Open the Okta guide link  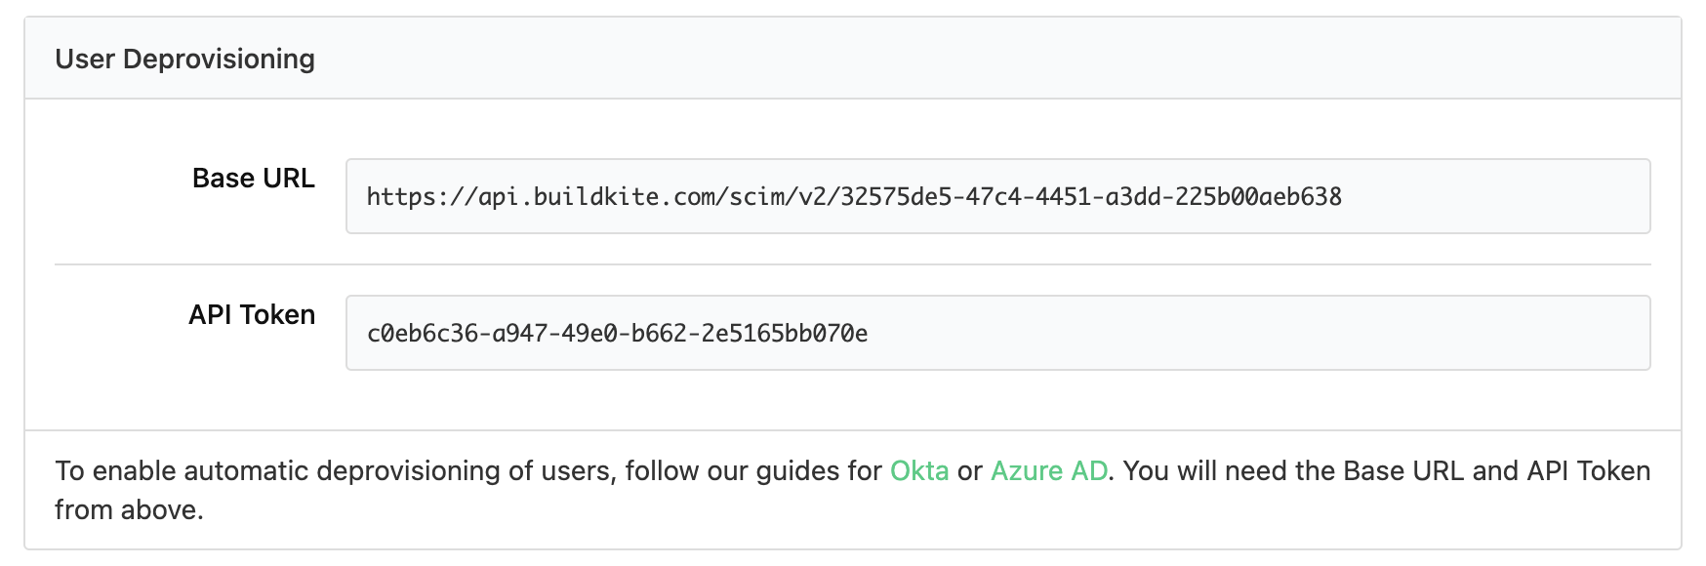(x=918, y=471)
